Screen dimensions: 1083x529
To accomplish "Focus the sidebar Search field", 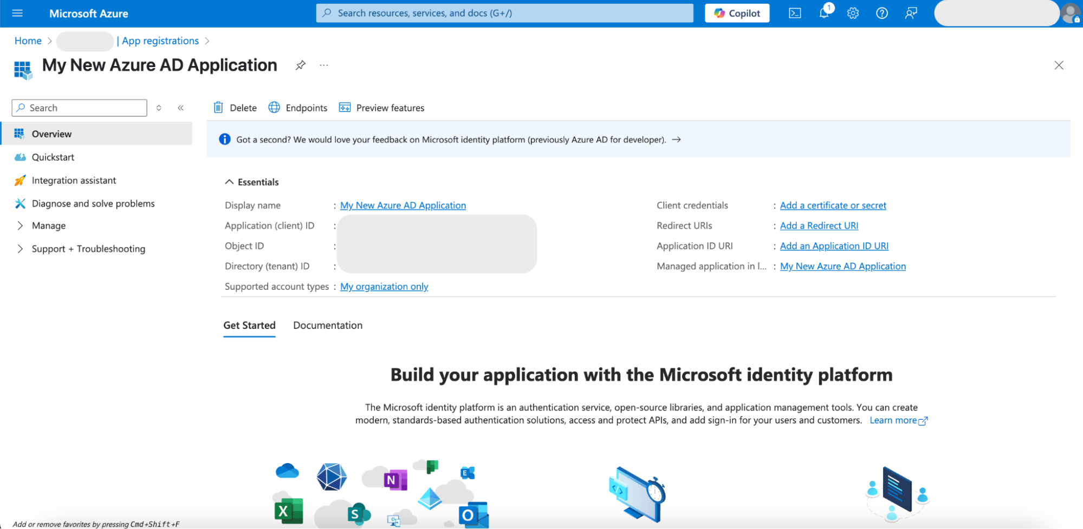I will (79, 108).
